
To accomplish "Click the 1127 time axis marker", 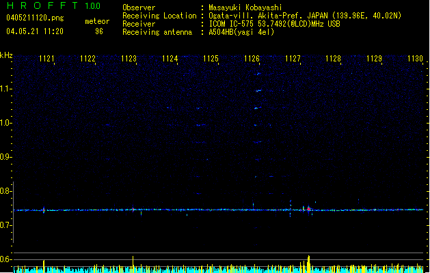I will coord(293,58).
